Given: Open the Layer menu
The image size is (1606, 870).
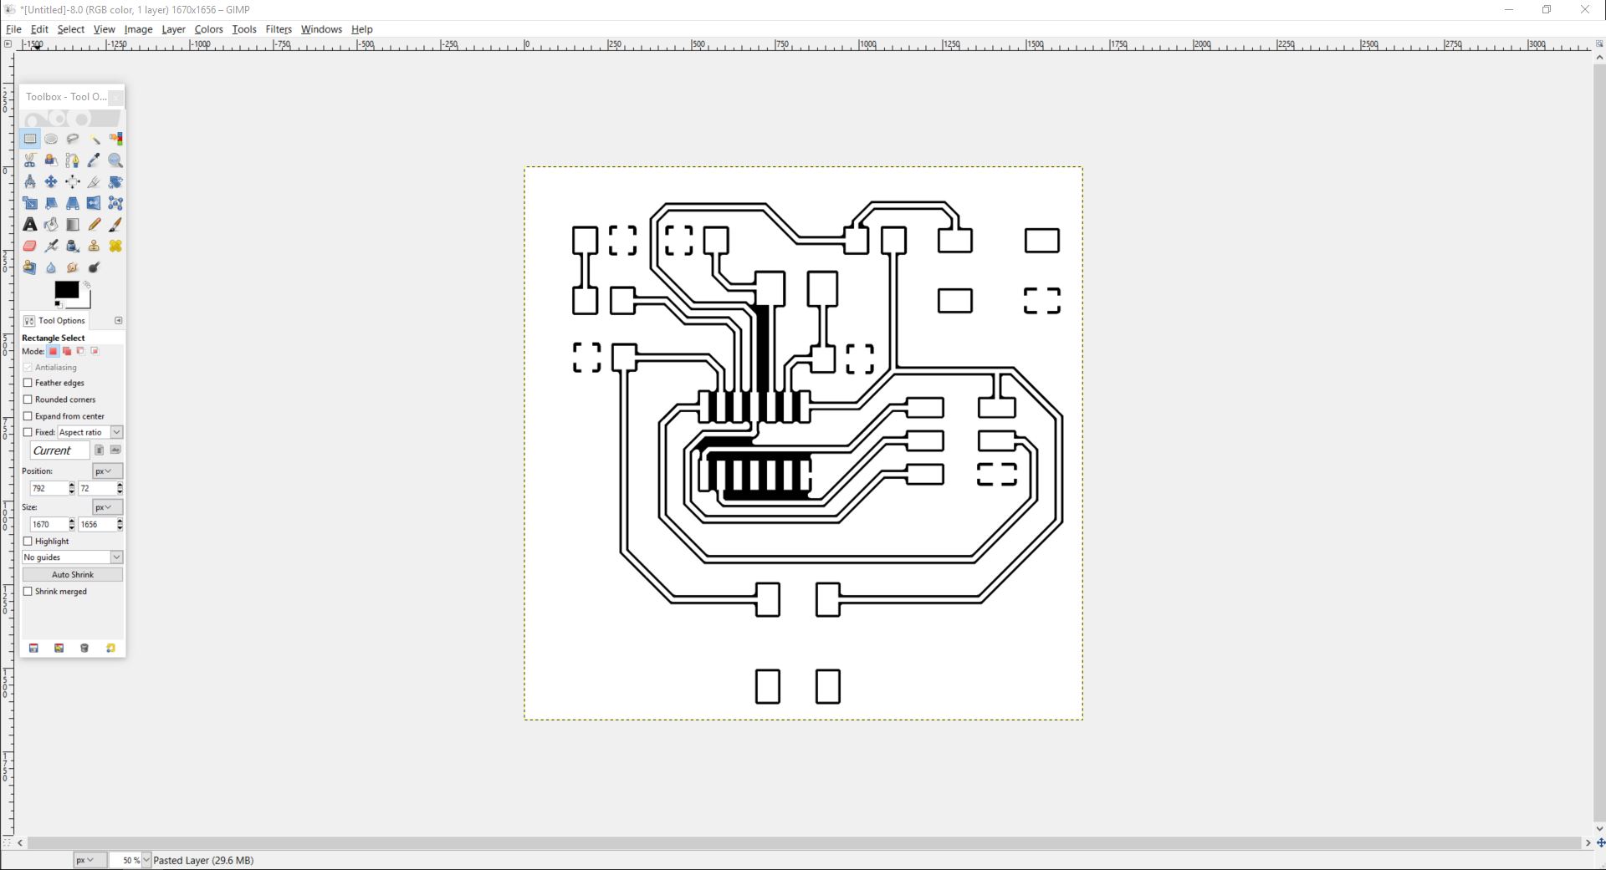Looking at the screenshot, I should click(x=173, y=29).
